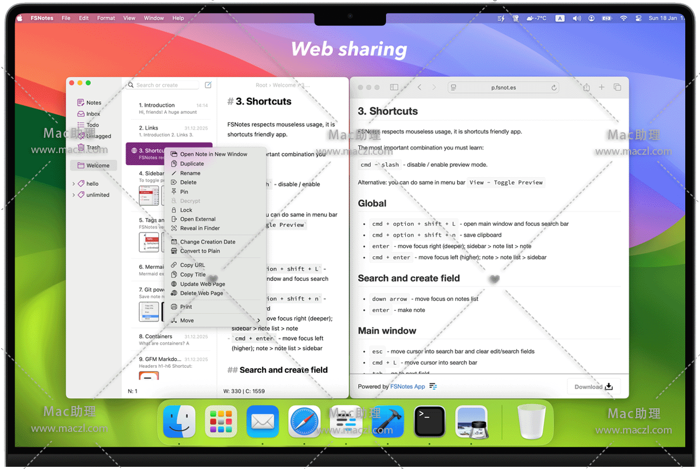Viewport: 700px width, 469px height.
Task: Click Safari's share icon
Action: click(586, 87)
